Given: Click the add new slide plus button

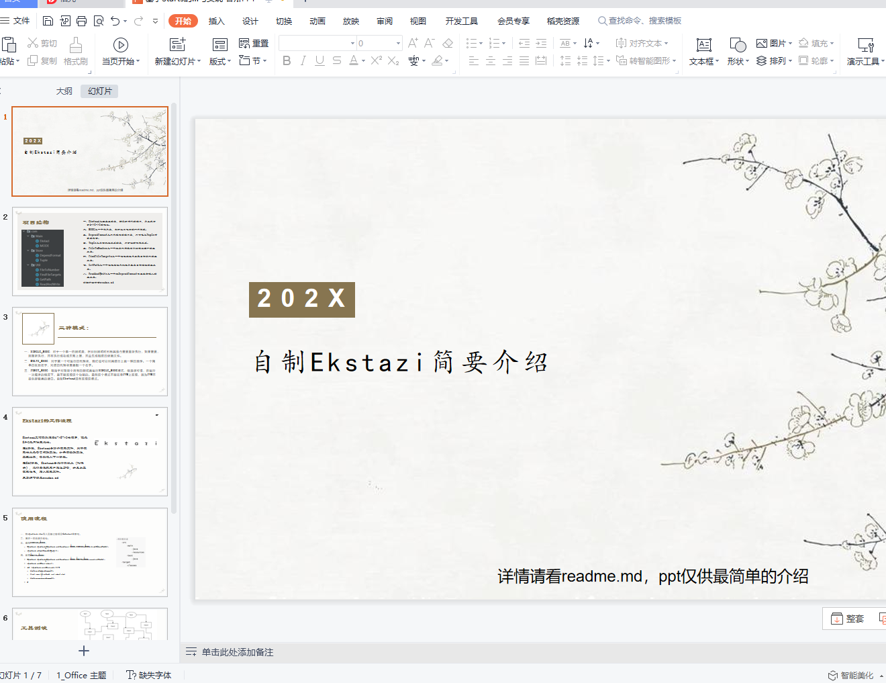Looking at the screenshot, I should 84,651.
